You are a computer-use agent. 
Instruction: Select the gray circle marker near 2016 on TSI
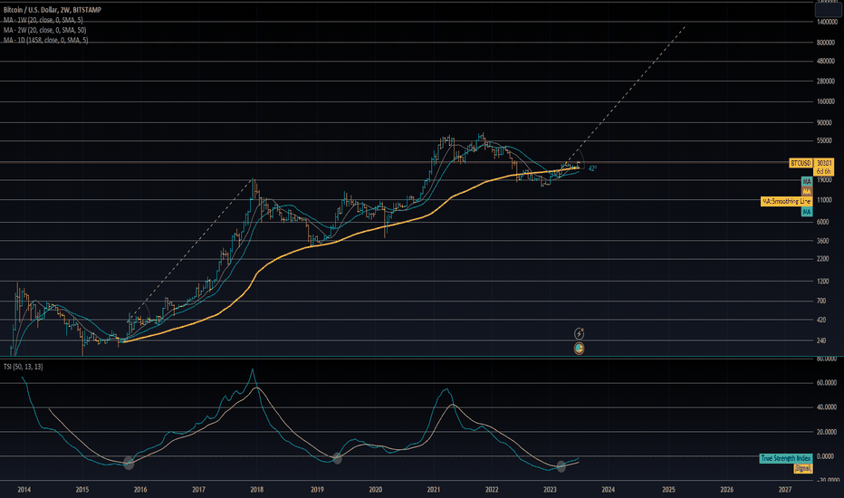(x=129, y=463)
